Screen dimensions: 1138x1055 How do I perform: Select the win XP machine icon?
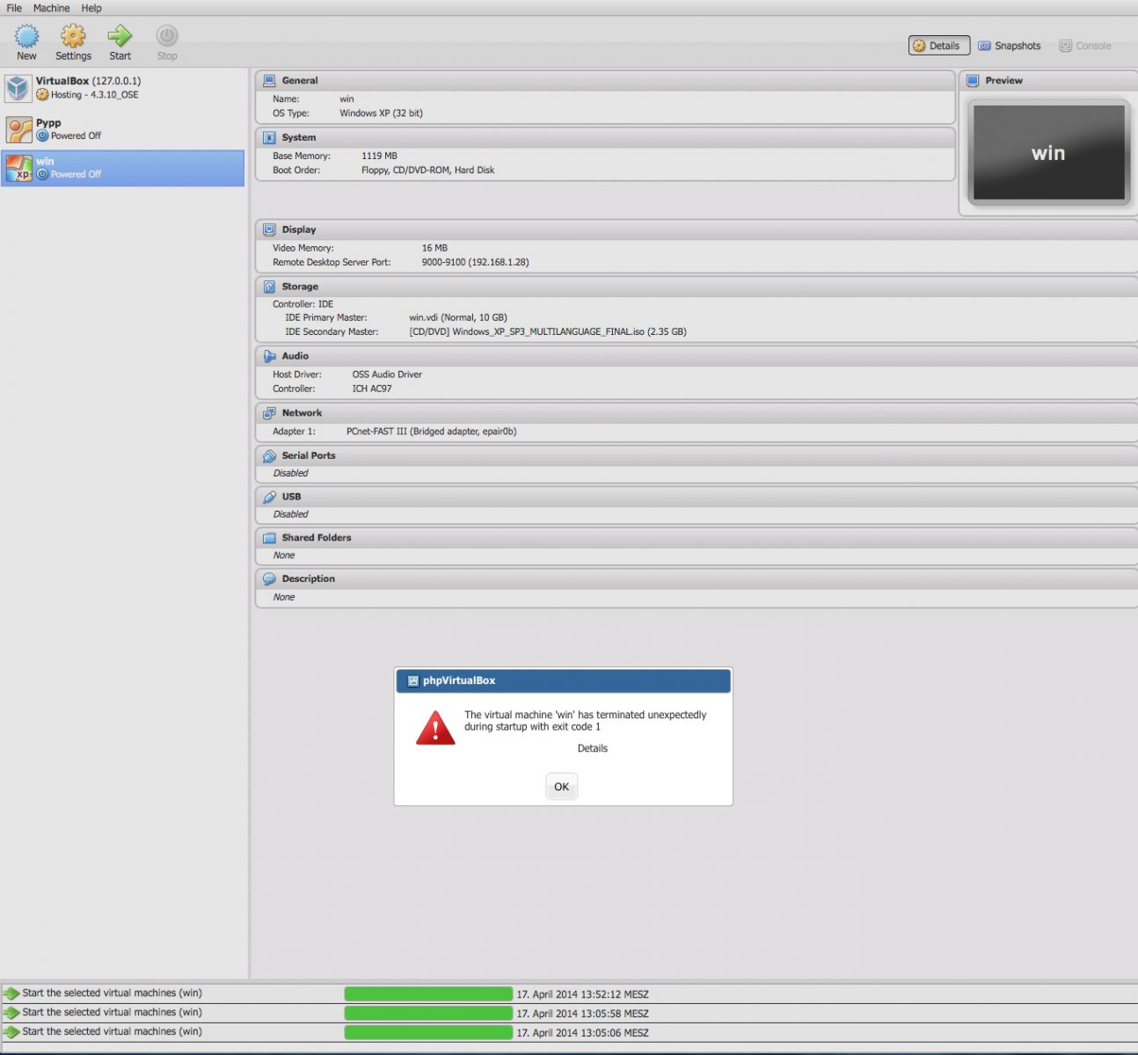(18, 168)
